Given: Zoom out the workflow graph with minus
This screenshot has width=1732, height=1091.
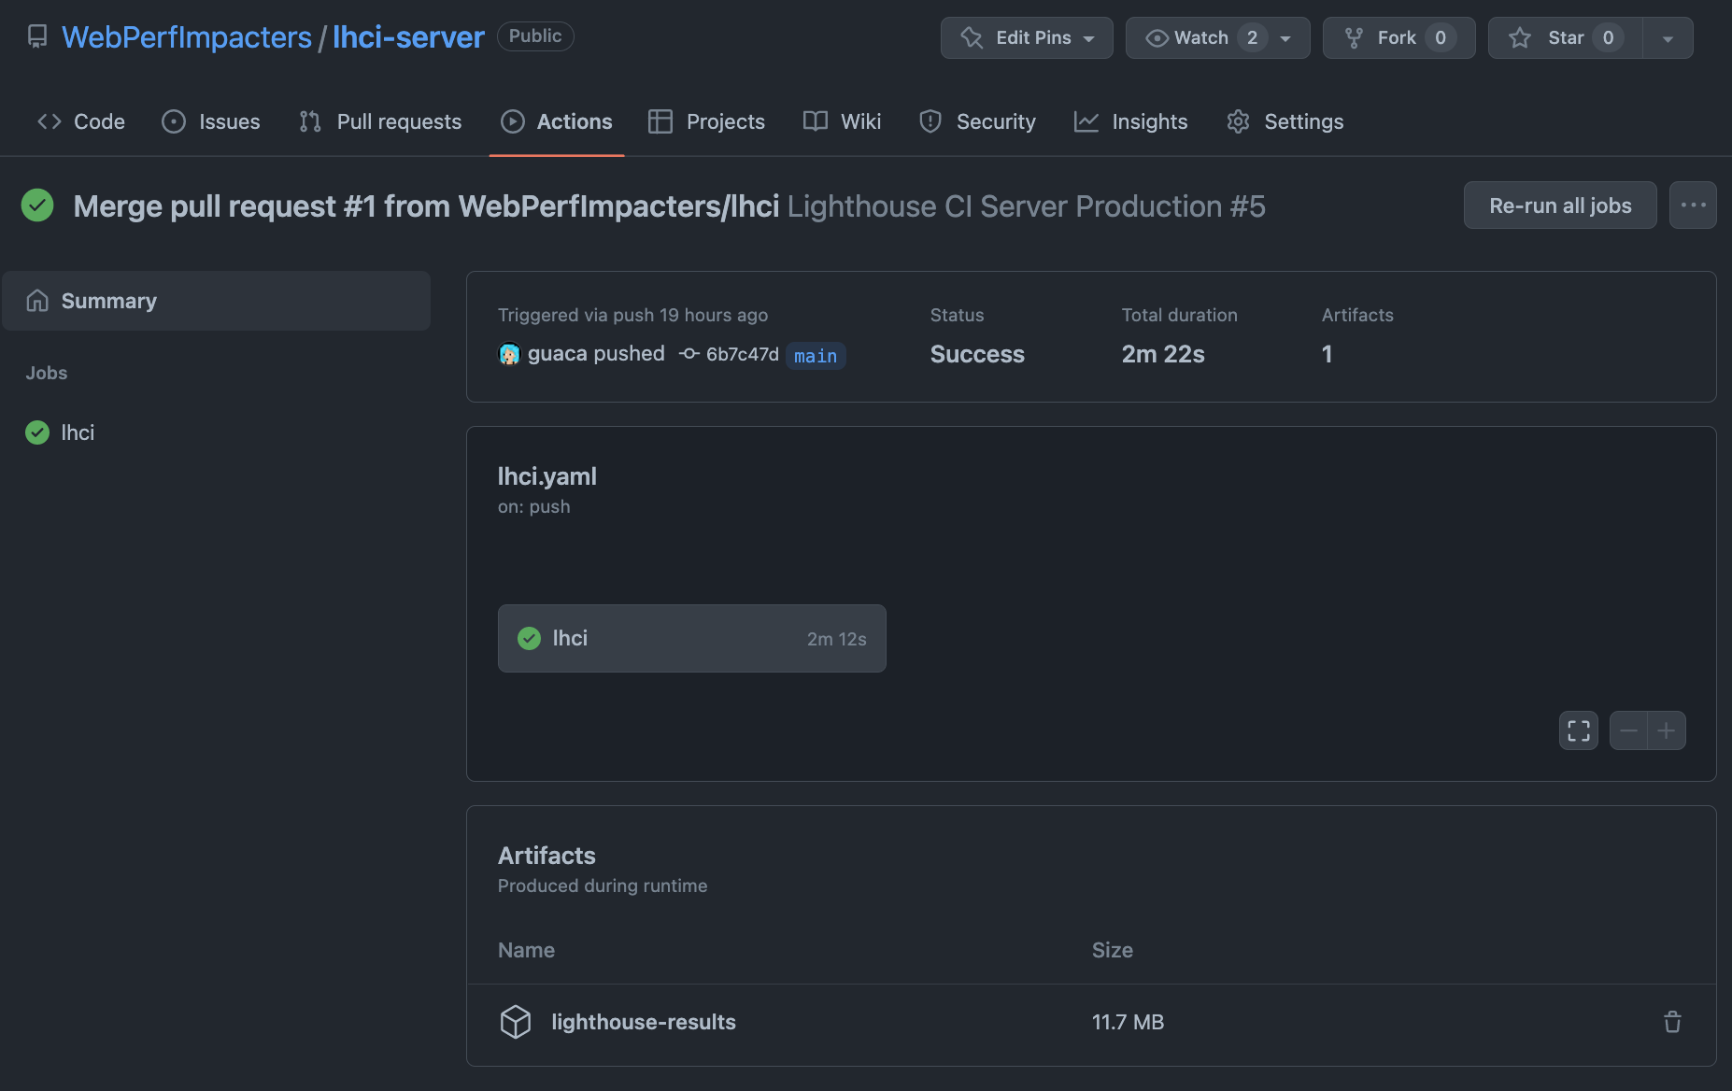Looking at the screenshot, I should [1628, 730].
